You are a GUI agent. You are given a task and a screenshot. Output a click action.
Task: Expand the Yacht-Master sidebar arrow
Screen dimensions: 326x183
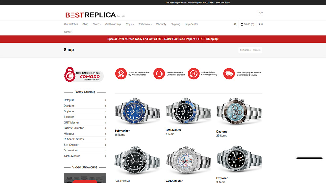pos(106,156)
